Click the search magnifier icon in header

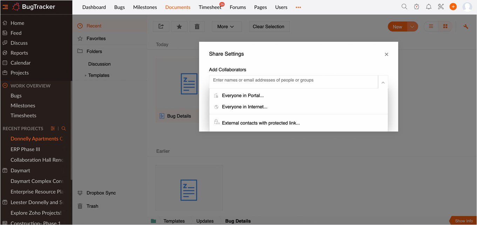click(x=404, y=7)
